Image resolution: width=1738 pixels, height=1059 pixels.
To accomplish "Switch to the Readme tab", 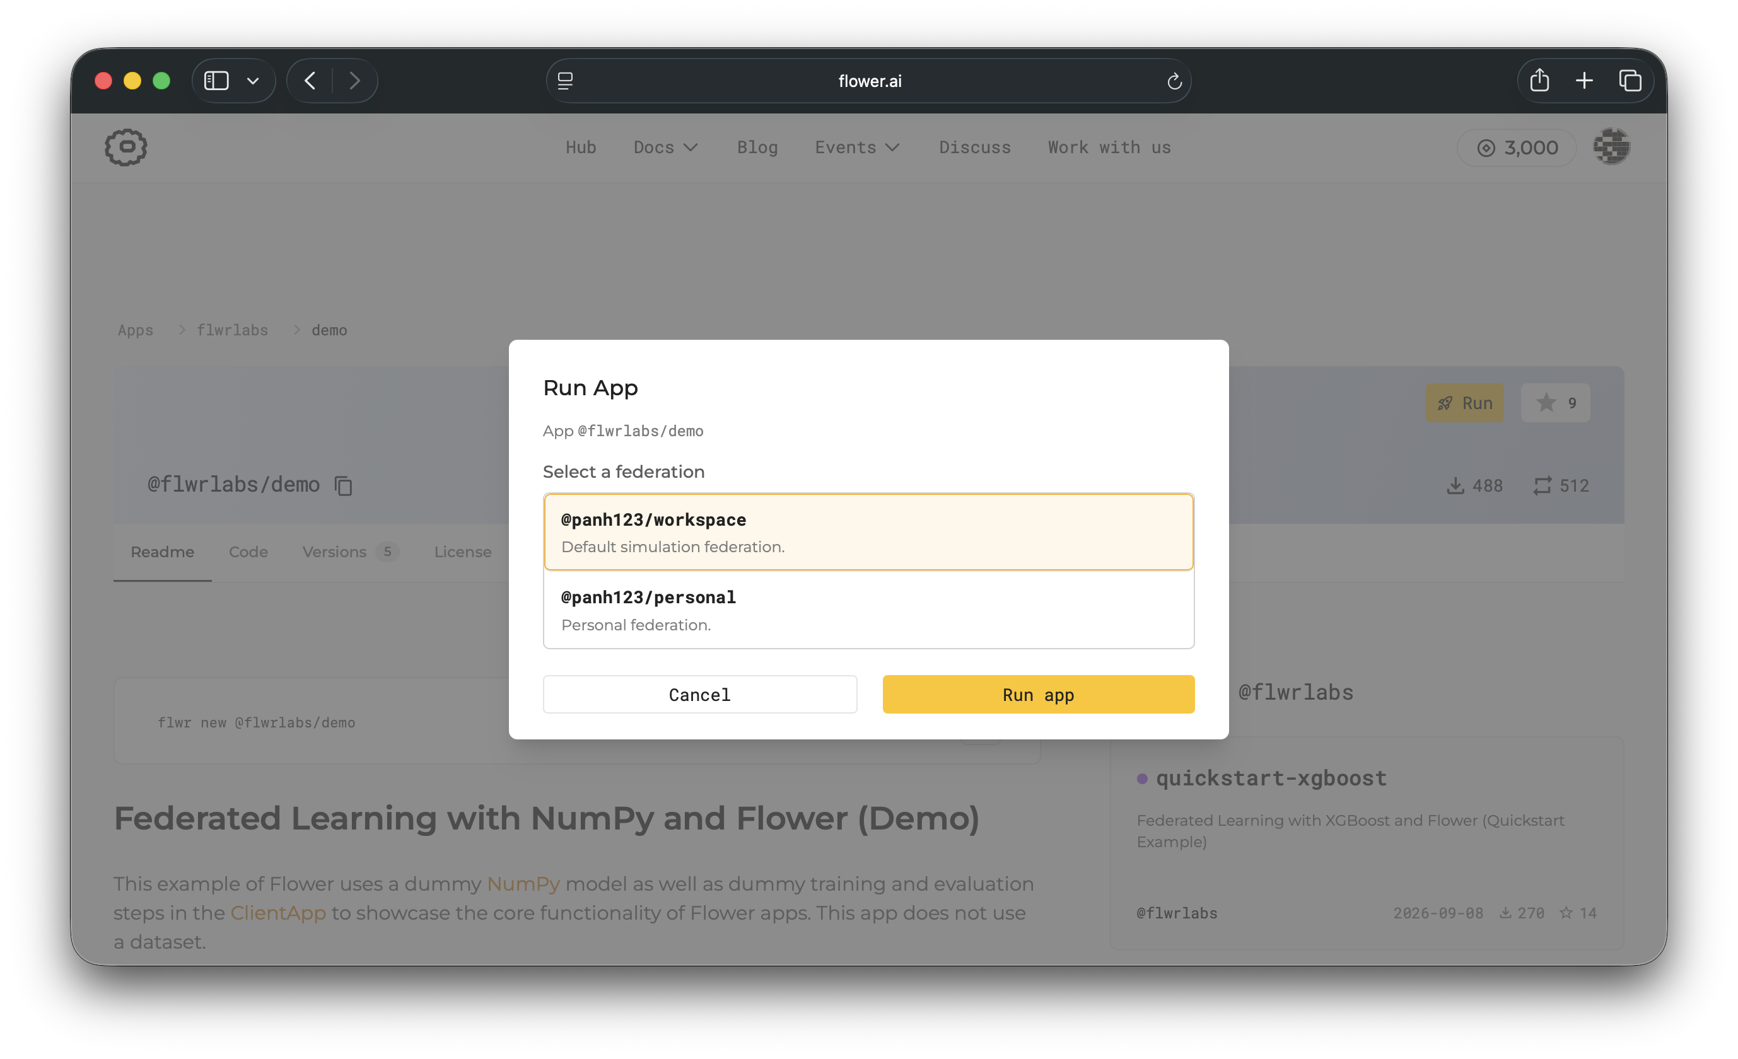I will (x=162, y=552).
